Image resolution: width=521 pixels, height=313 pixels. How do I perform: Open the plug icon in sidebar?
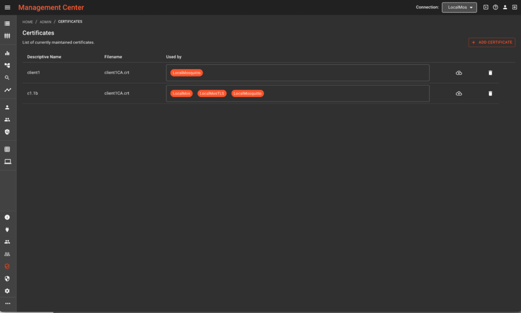[7, 229]
